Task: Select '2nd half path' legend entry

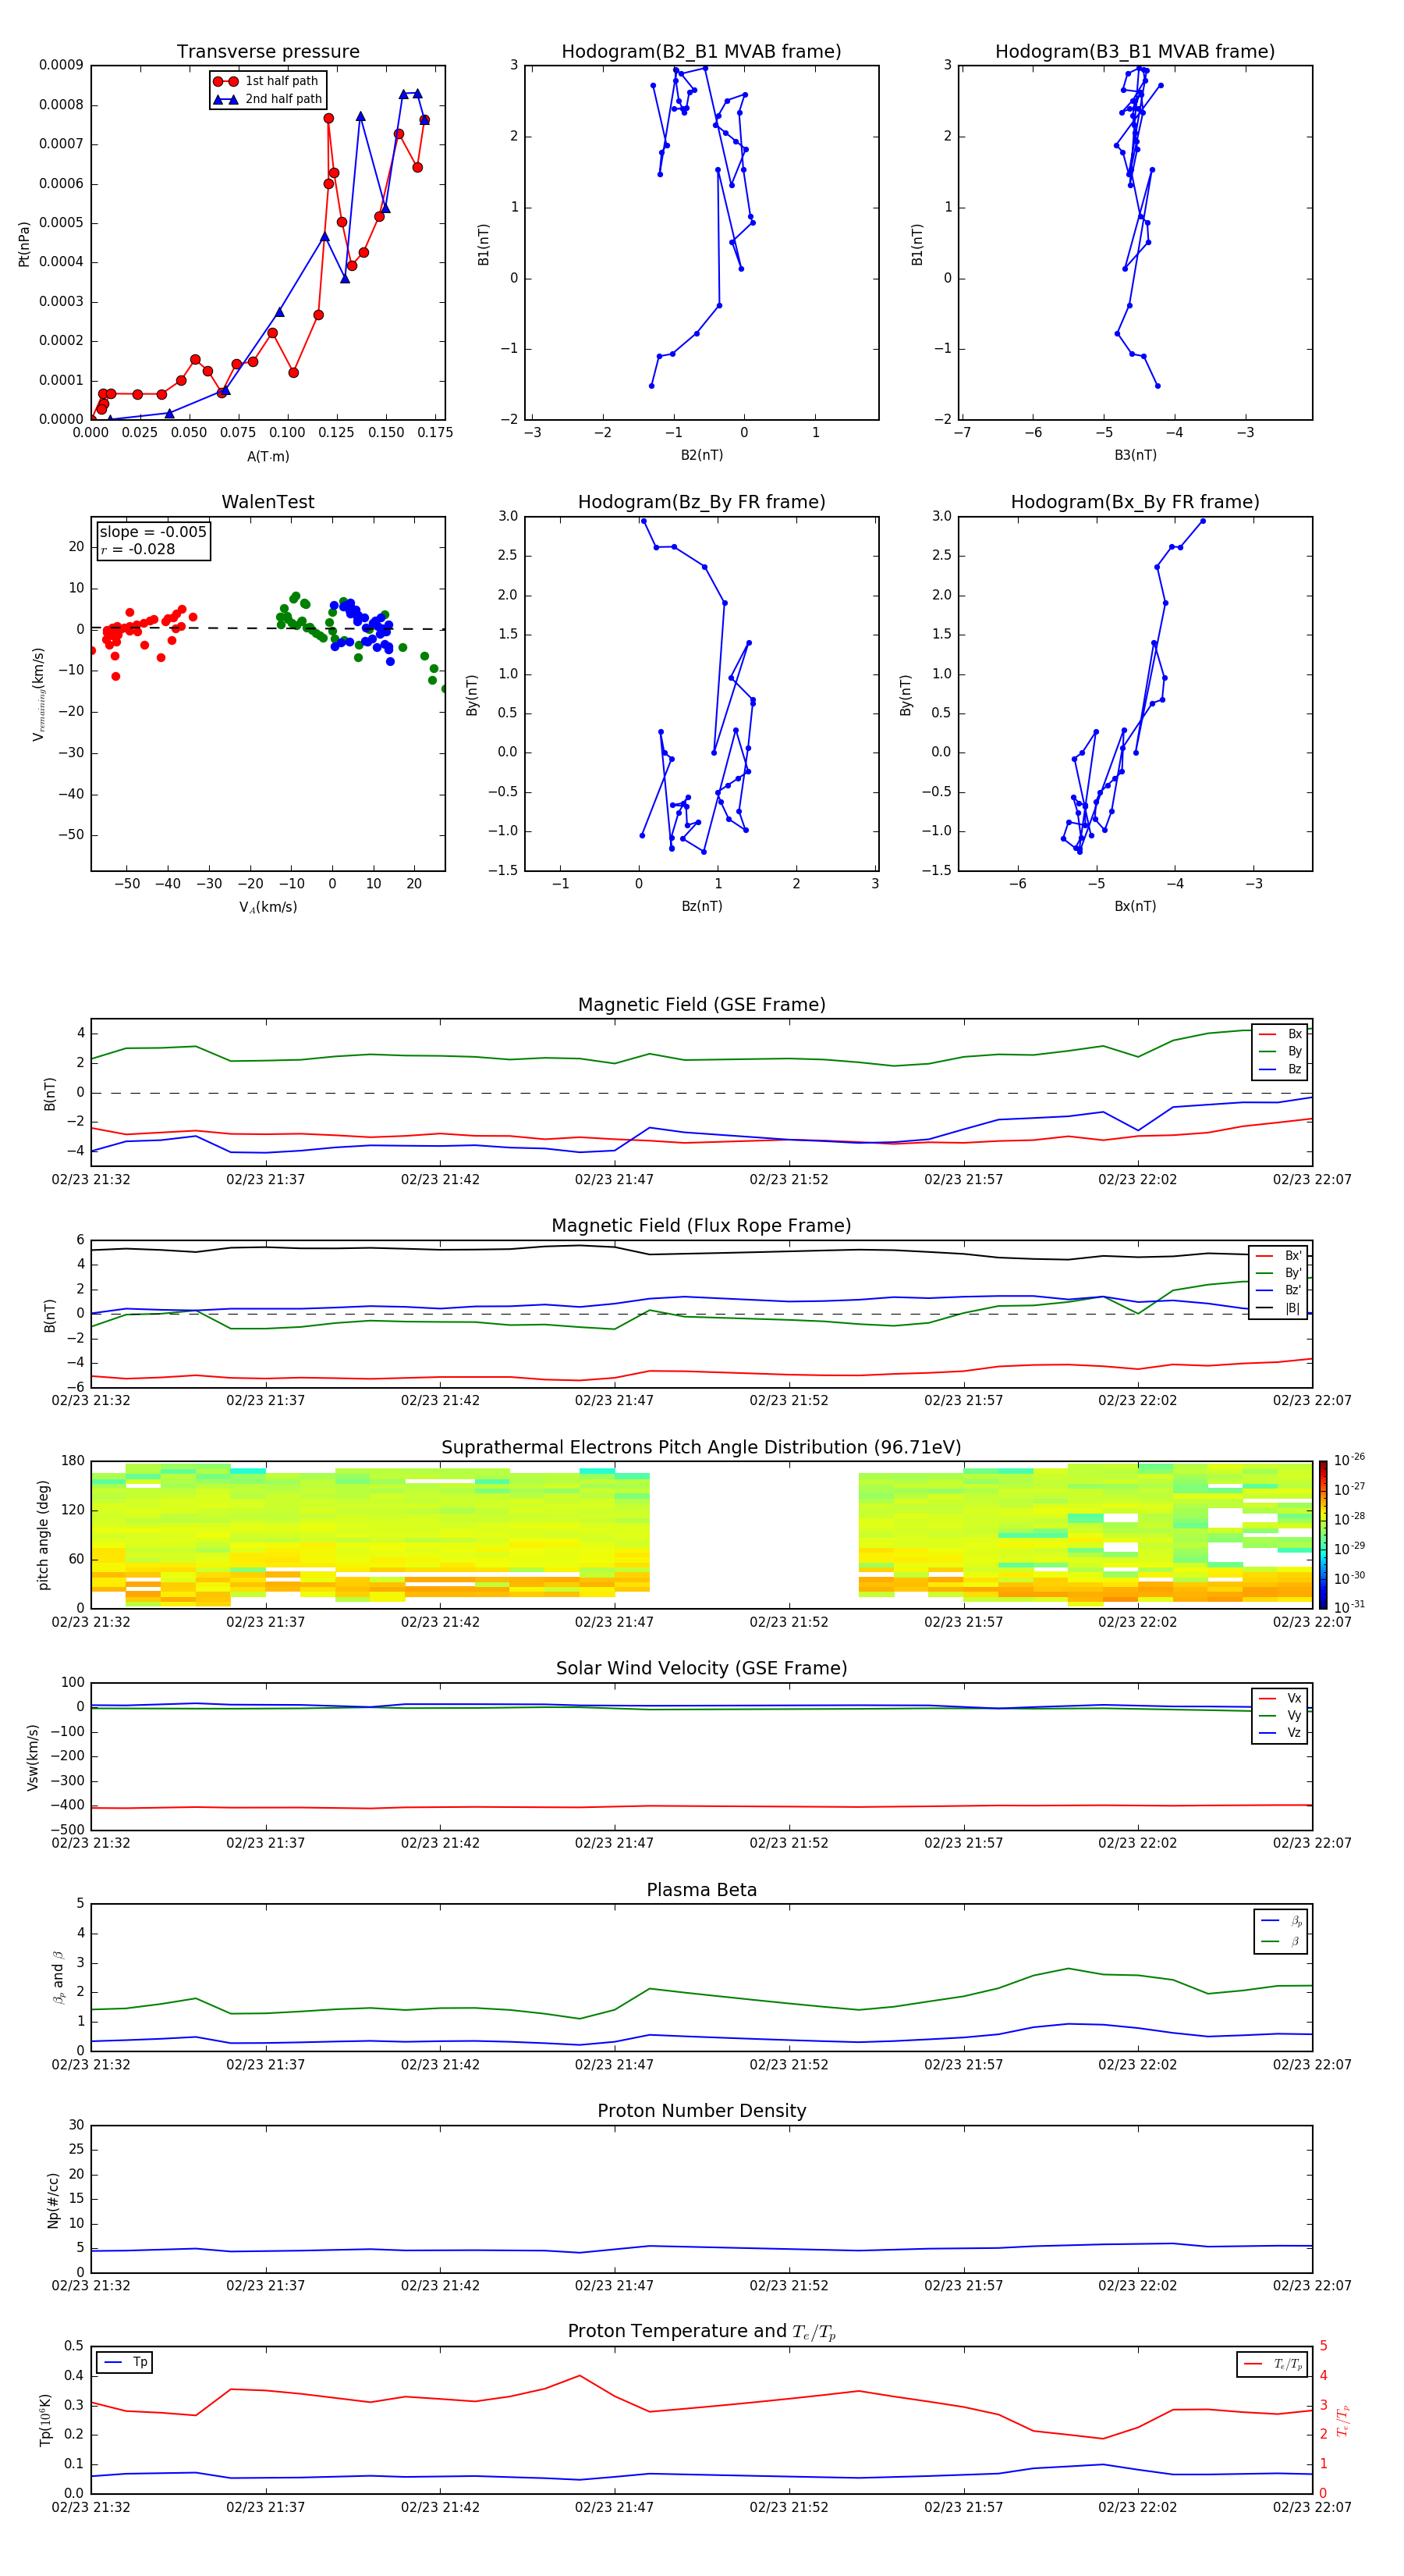Action: 268,99
